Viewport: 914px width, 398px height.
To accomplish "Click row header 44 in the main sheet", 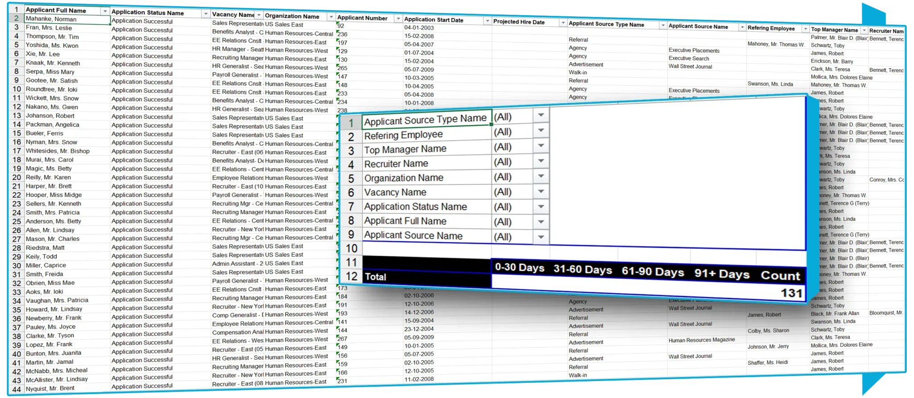I will click(x=17, y=389).
